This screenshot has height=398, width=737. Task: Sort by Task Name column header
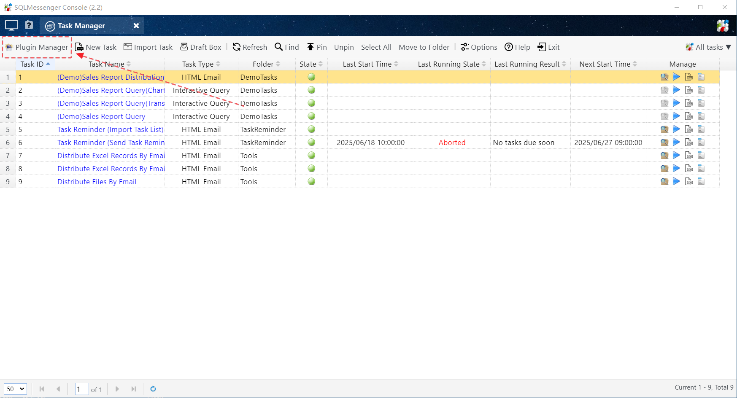pos(110,64)
